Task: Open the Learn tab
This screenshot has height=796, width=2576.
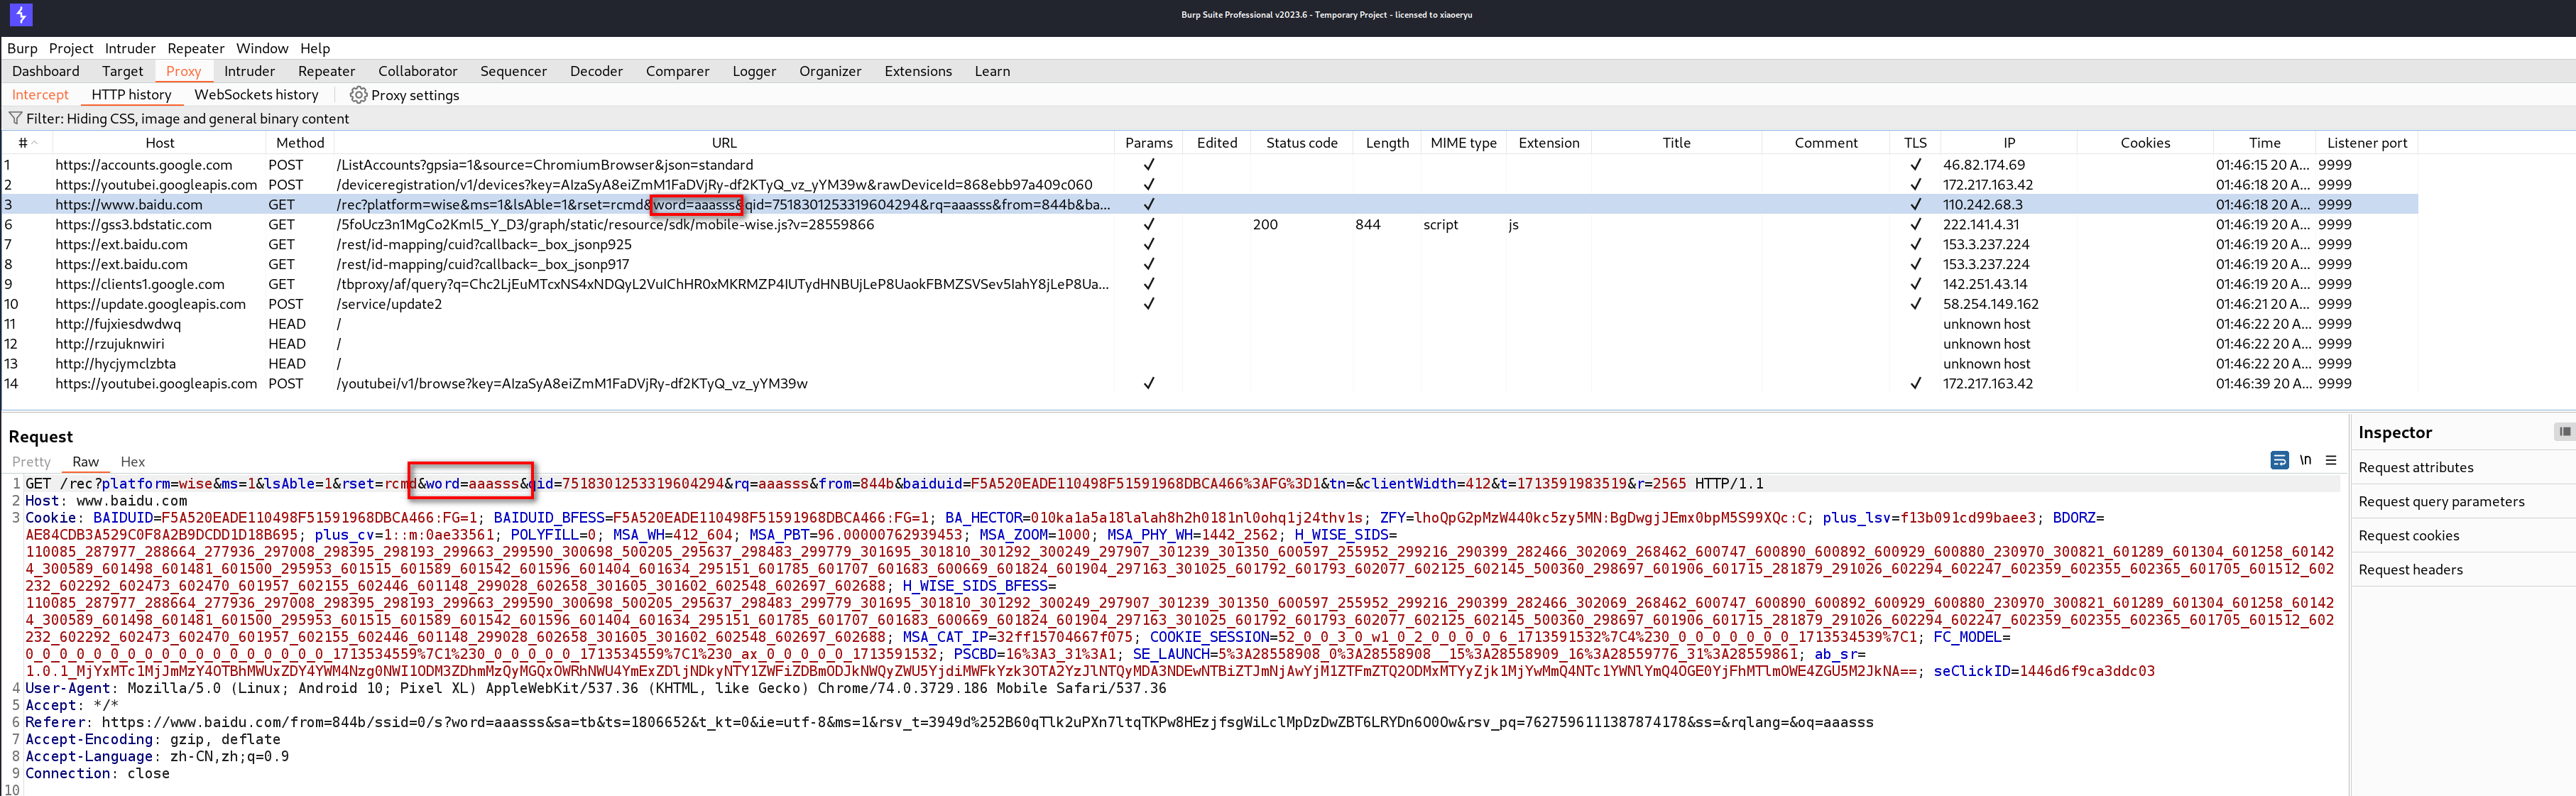Action: (x=992, y=71)
